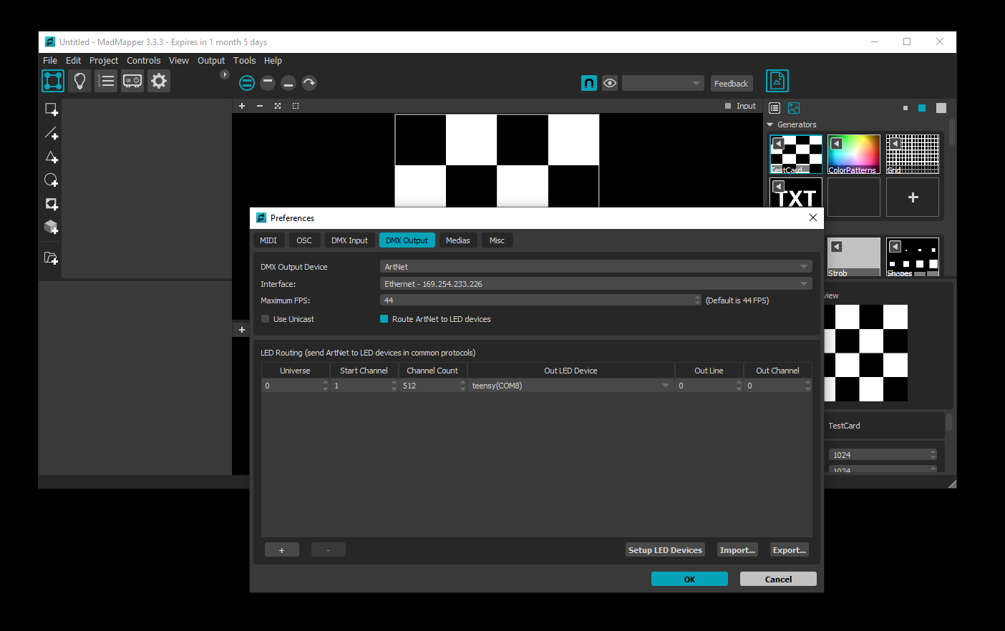Screen dimensions: 1005x631
Task: Switch to the Misc tab
Action: (497, 240)
